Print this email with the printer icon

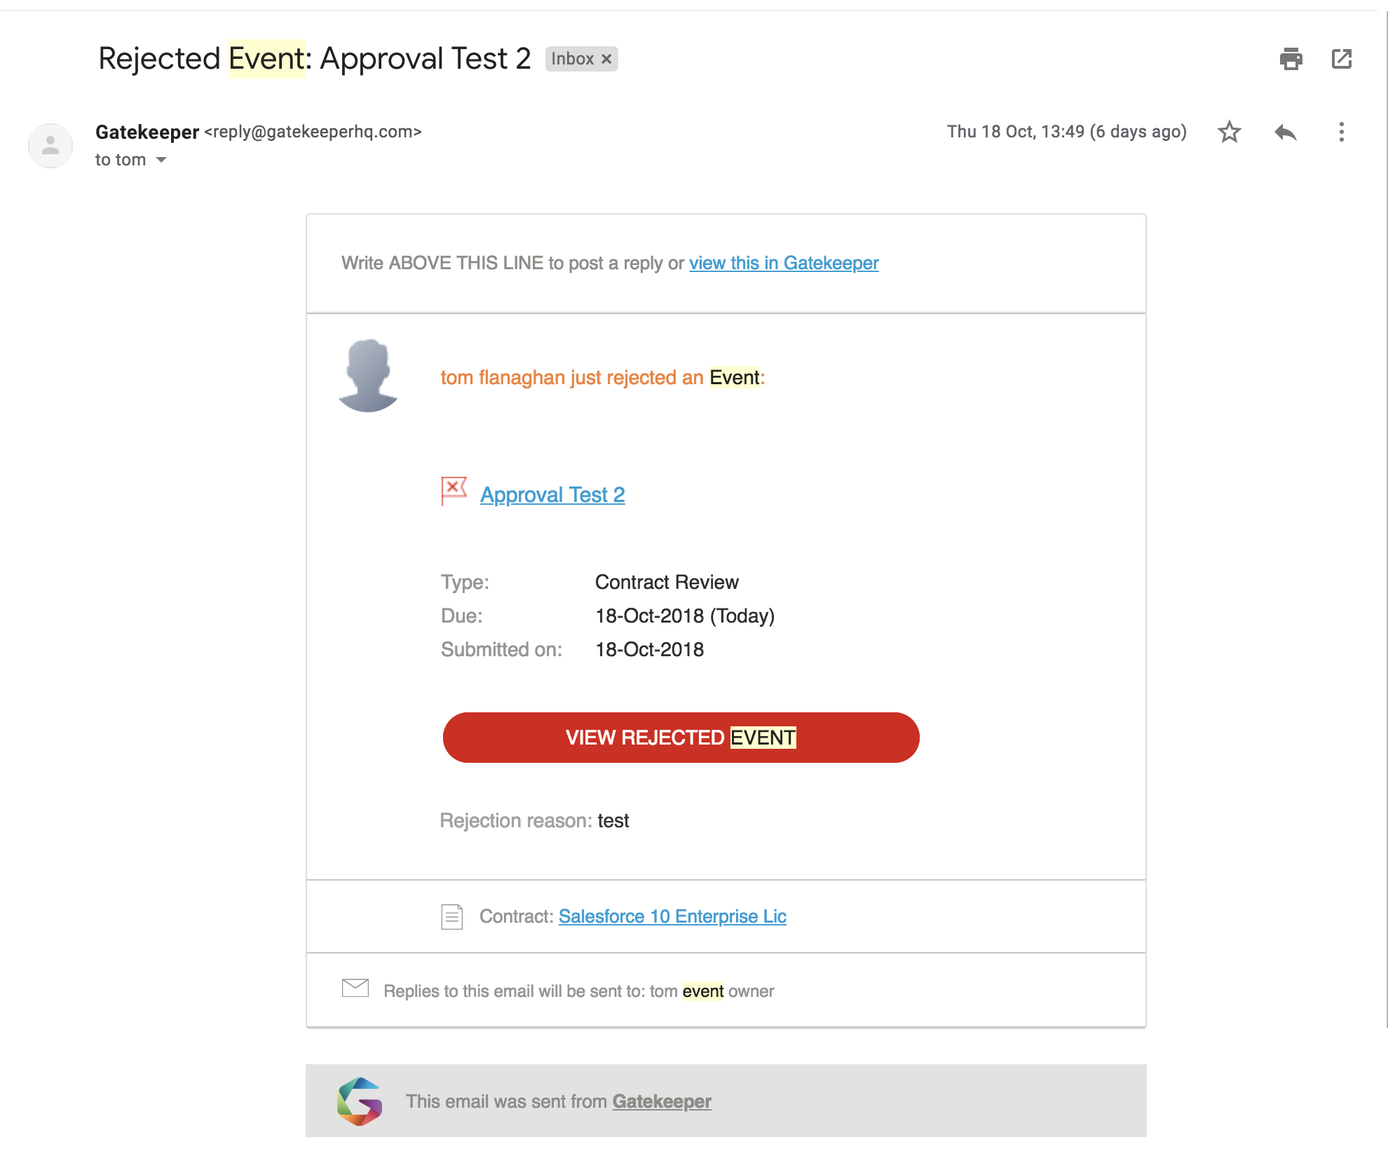(x=1291, y=59)
